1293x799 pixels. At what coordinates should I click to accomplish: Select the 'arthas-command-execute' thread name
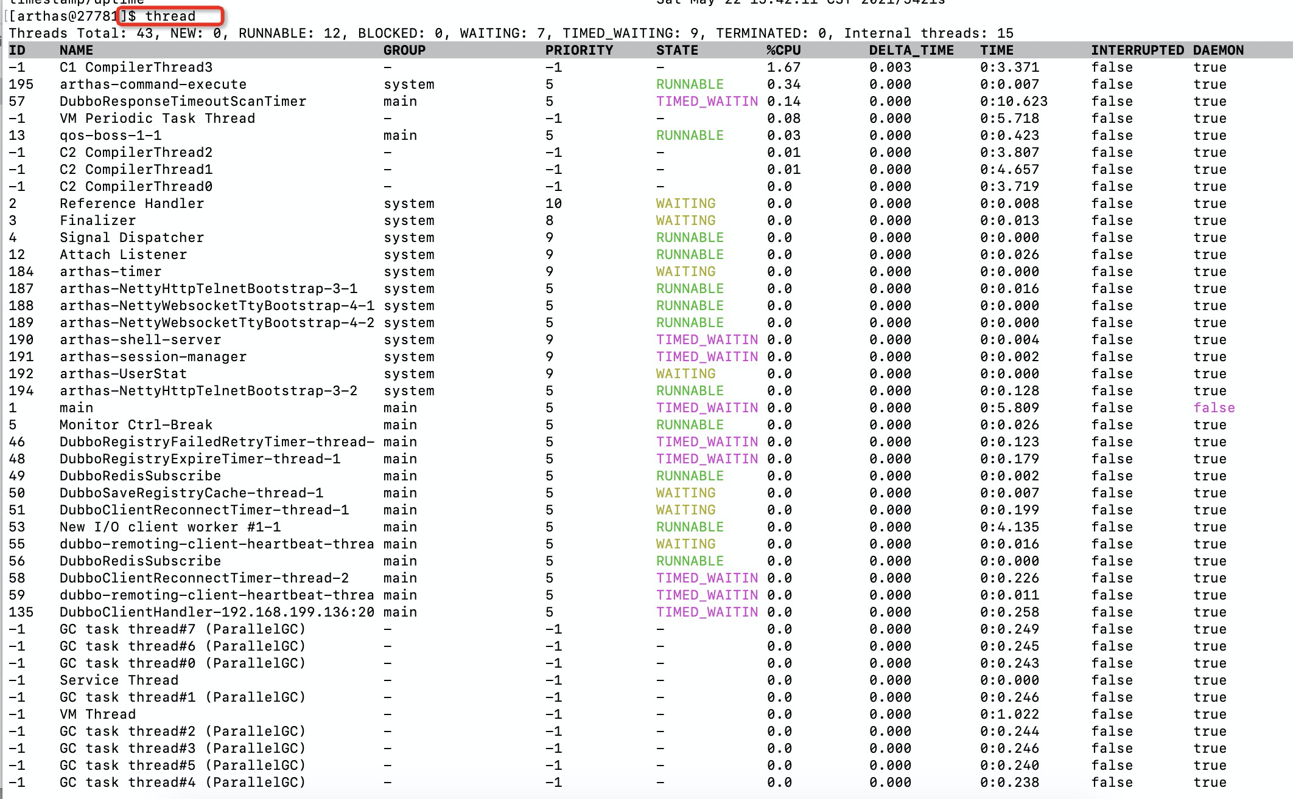click(153, 84)
